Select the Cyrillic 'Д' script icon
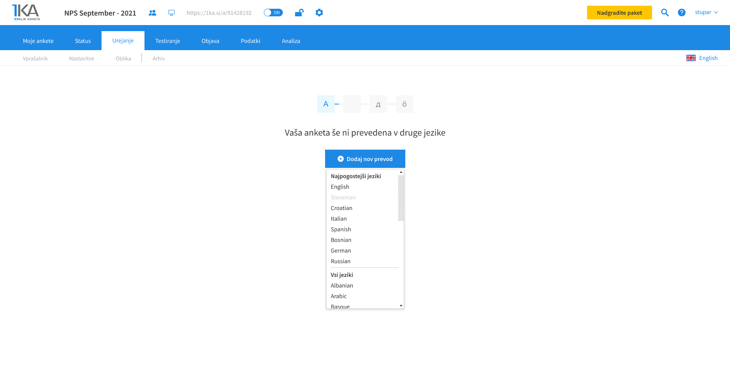 tap(378, 104)
